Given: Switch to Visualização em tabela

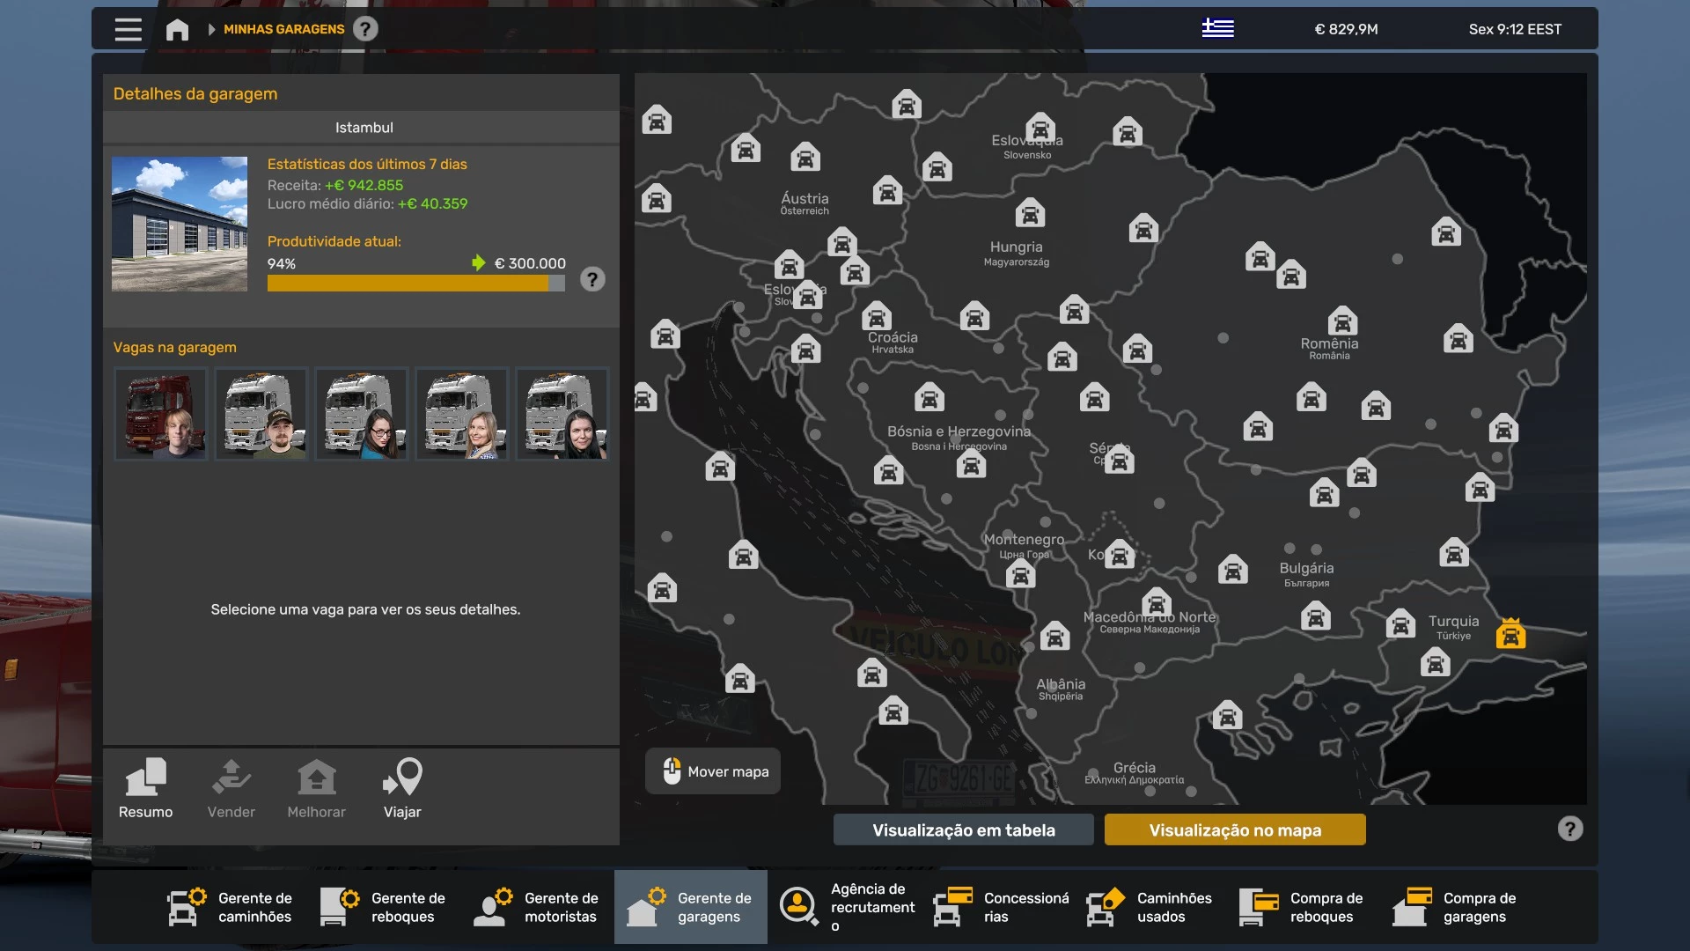Looking at the screenshot, I should pos(963,829).
